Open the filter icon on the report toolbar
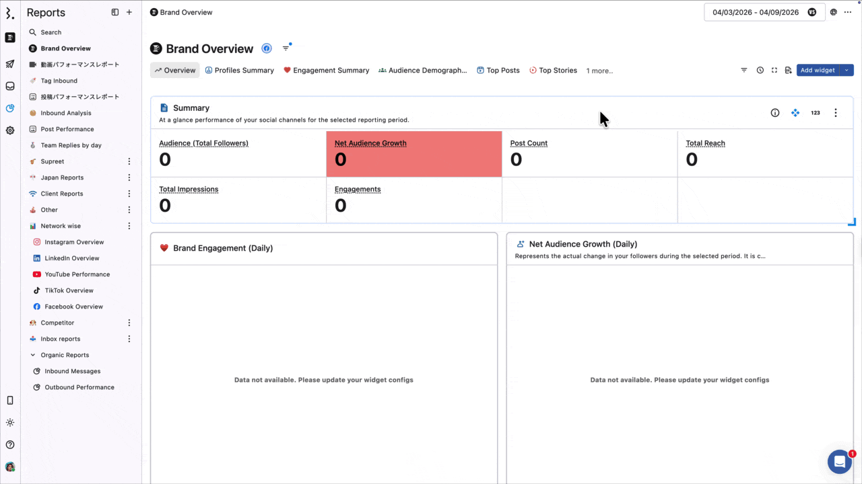862x484 pixels. tap(743, 70)
